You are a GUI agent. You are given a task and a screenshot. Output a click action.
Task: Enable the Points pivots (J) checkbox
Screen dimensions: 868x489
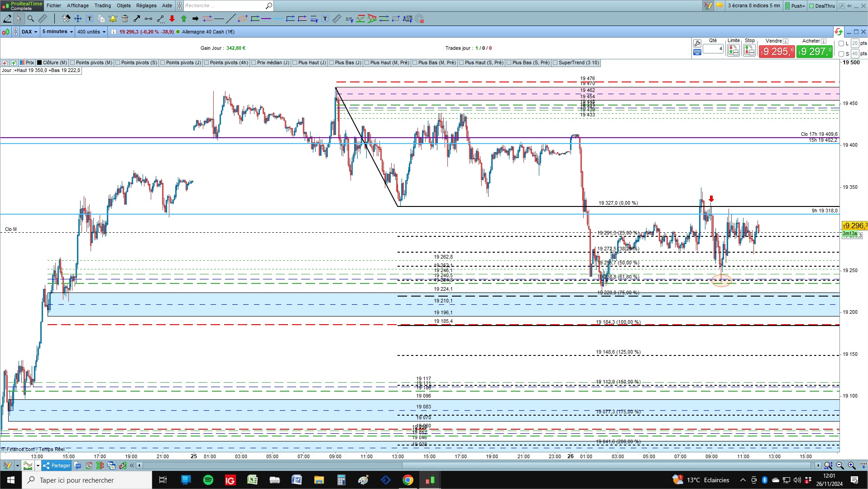(163, 63)
